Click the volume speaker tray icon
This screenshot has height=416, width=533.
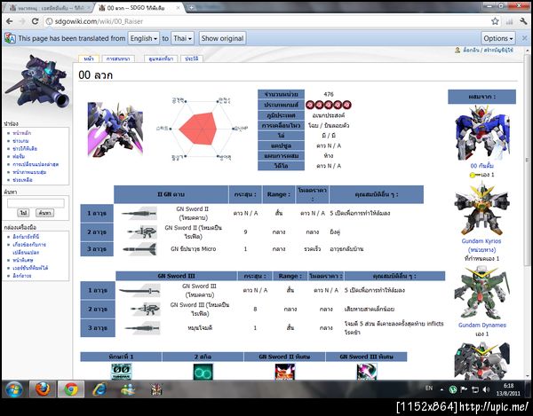pyautogui.click(x=486, y=389)
